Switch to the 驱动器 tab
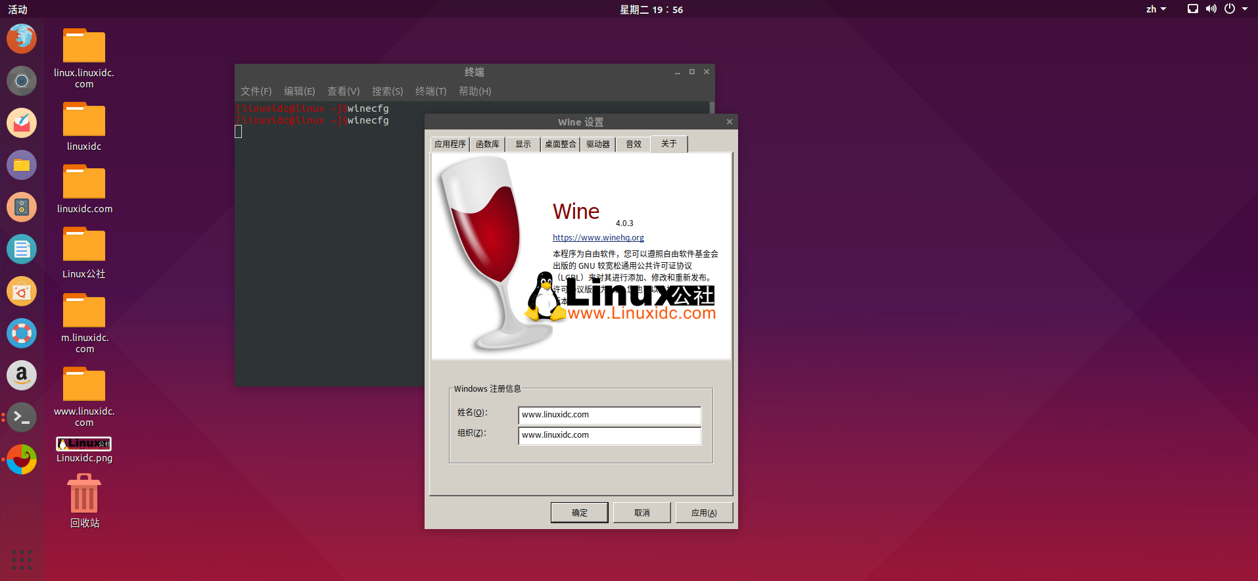Viewport: 1258px width, 581px height. point(597,145)
